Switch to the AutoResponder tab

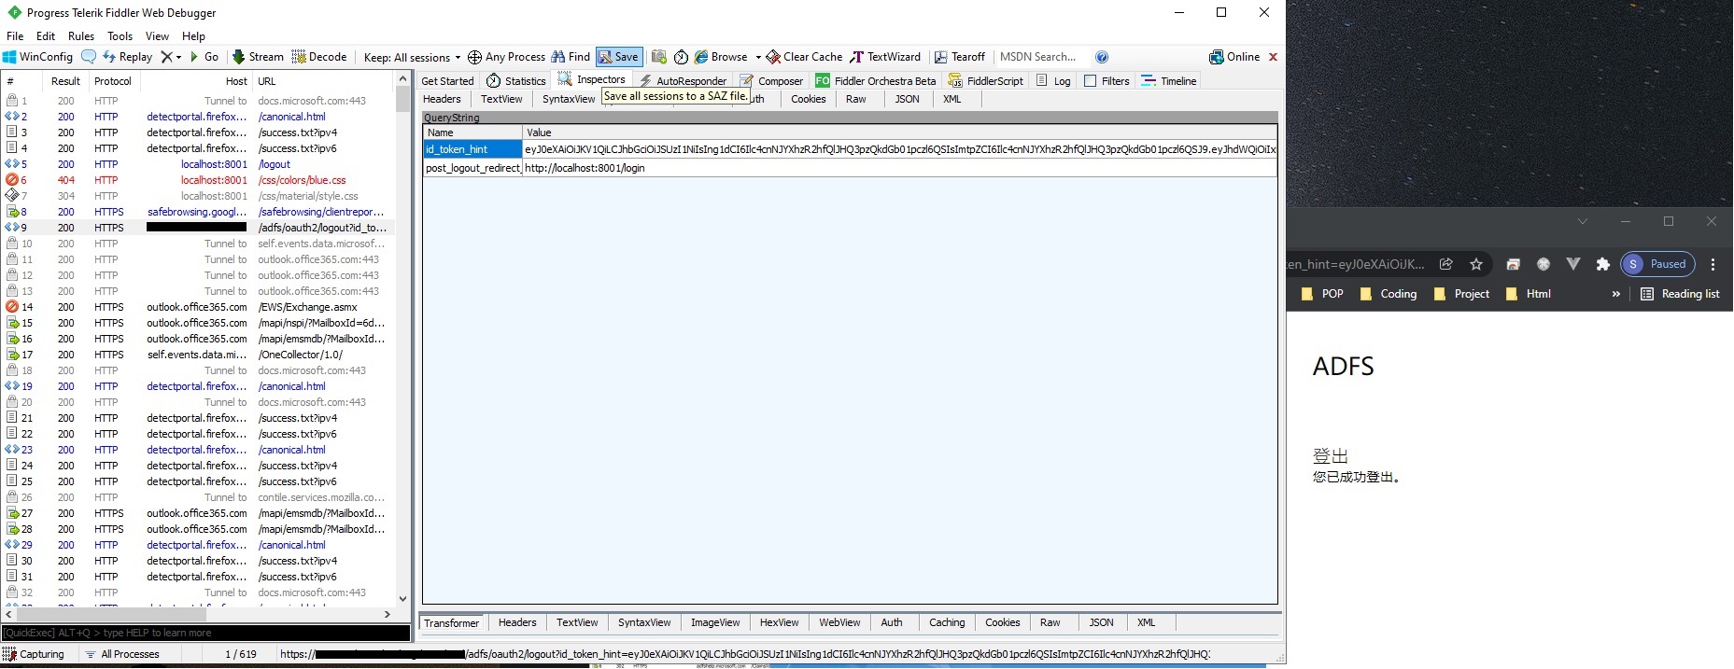683,81
